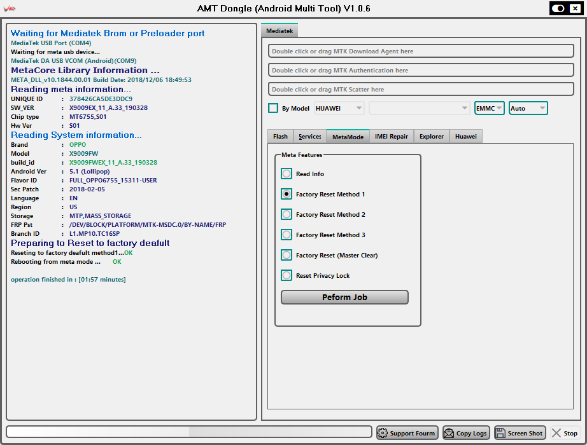The height and width of the screenshot is (445, 587).
Task: Click the META_DLL version build date line
Action: click(x=101, y=79)
